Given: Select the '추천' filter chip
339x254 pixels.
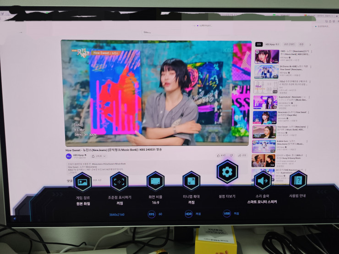Looking at the screenshot, I should coord(301,44).
